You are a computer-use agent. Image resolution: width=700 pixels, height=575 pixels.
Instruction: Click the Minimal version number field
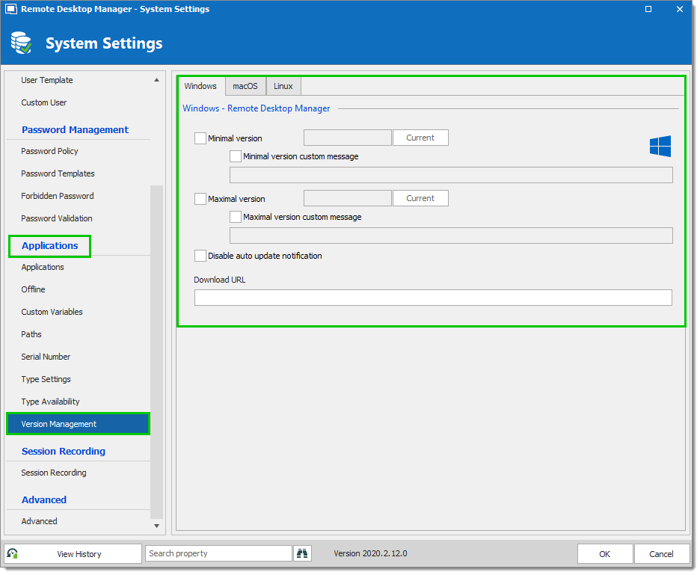347,138
